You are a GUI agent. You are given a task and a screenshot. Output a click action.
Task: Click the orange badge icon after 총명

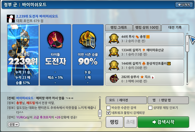pyautogui.click(x=148, y=37)
